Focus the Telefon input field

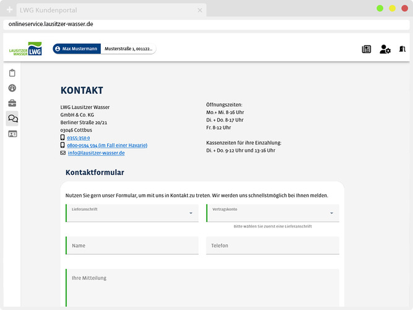point(273,246)
